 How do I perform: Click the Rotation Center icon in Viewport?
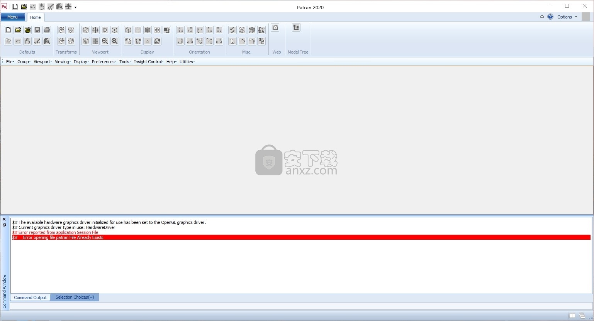(x=115, y=30)
